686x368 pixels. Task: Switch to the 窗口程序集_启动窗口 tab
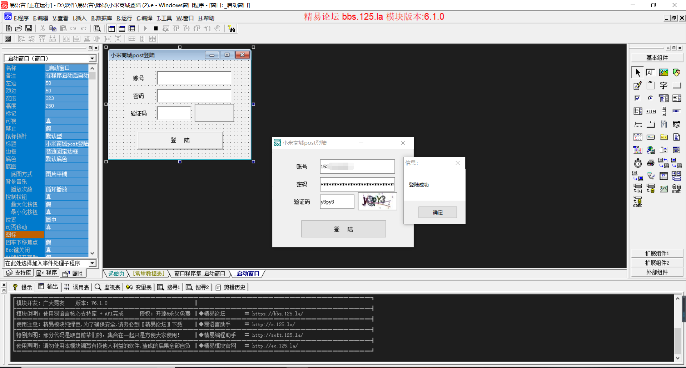pyautogui.click(x=200, y=274)
